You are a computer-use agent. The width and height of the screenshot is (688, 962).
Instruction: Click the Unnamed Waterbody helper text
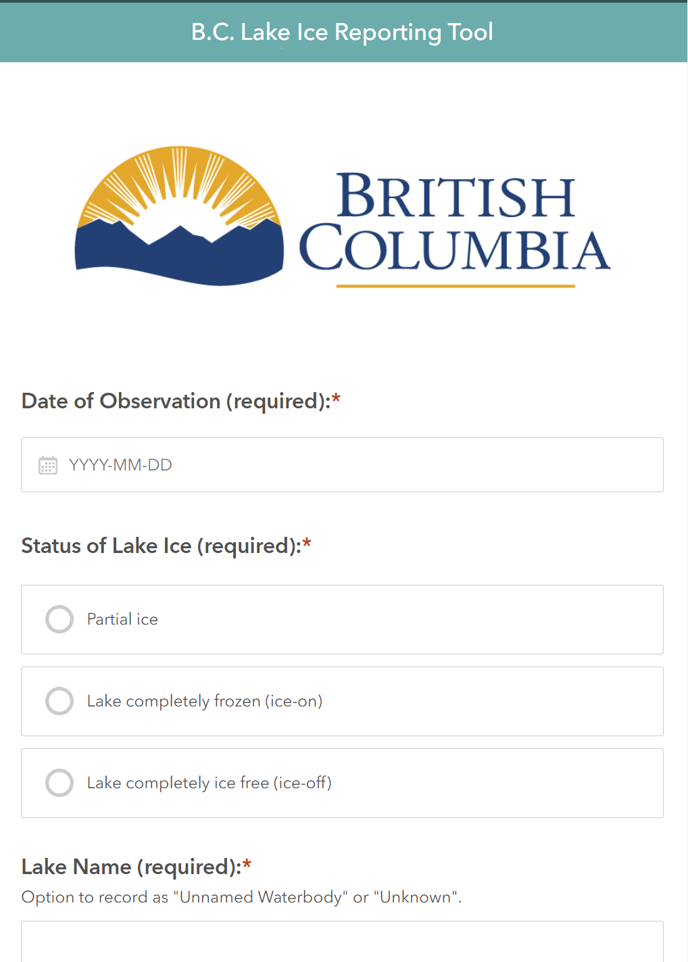coord(241,897)
